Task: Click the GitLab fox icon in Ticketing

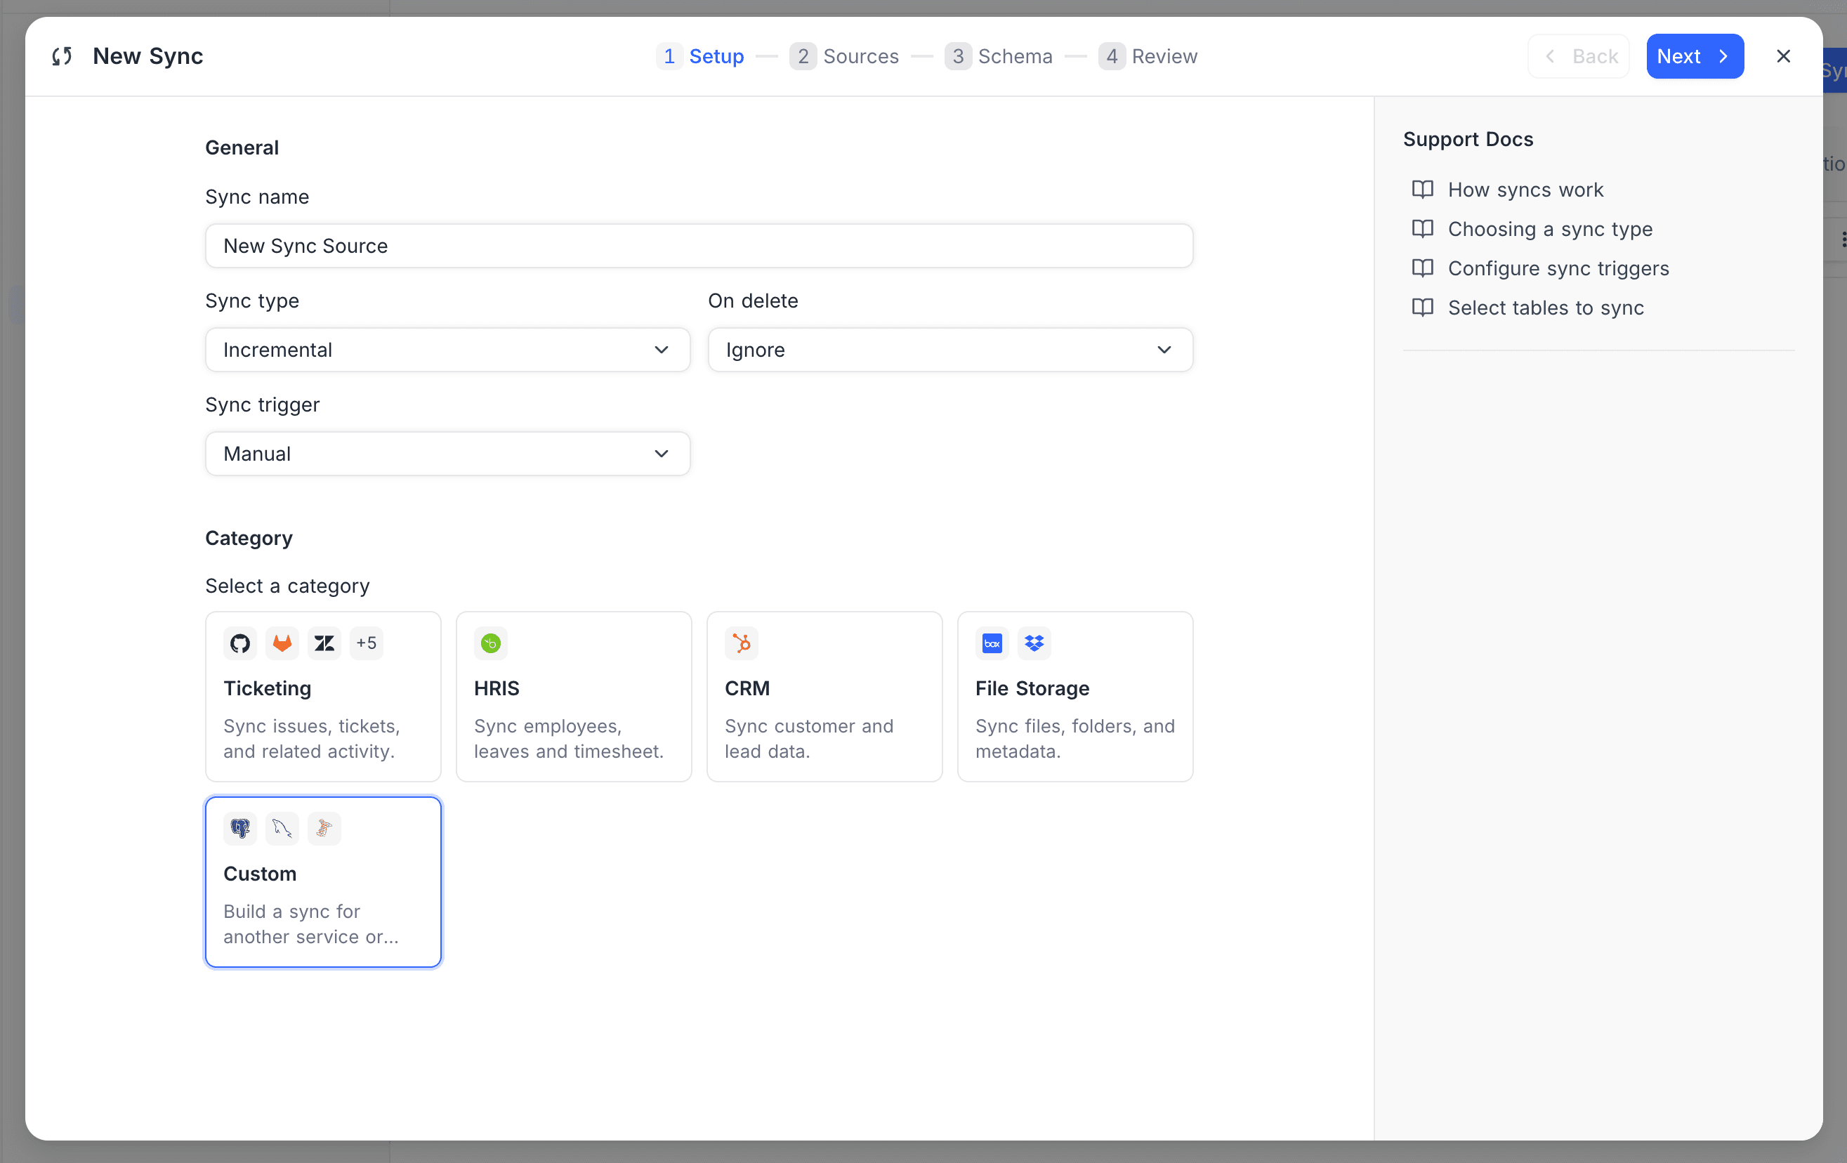Action: [x=282, y=643]
